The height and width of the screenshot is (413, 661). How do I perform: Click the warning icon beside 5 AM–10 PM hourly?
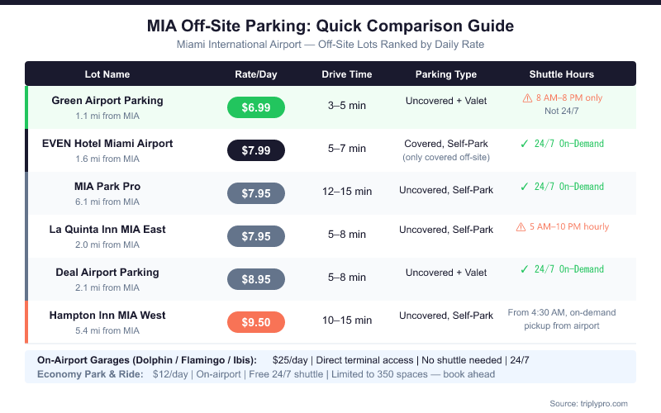521,226
